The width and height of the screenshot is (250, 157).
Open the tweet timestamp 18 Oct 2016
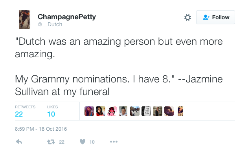click(x=41, y=129)
